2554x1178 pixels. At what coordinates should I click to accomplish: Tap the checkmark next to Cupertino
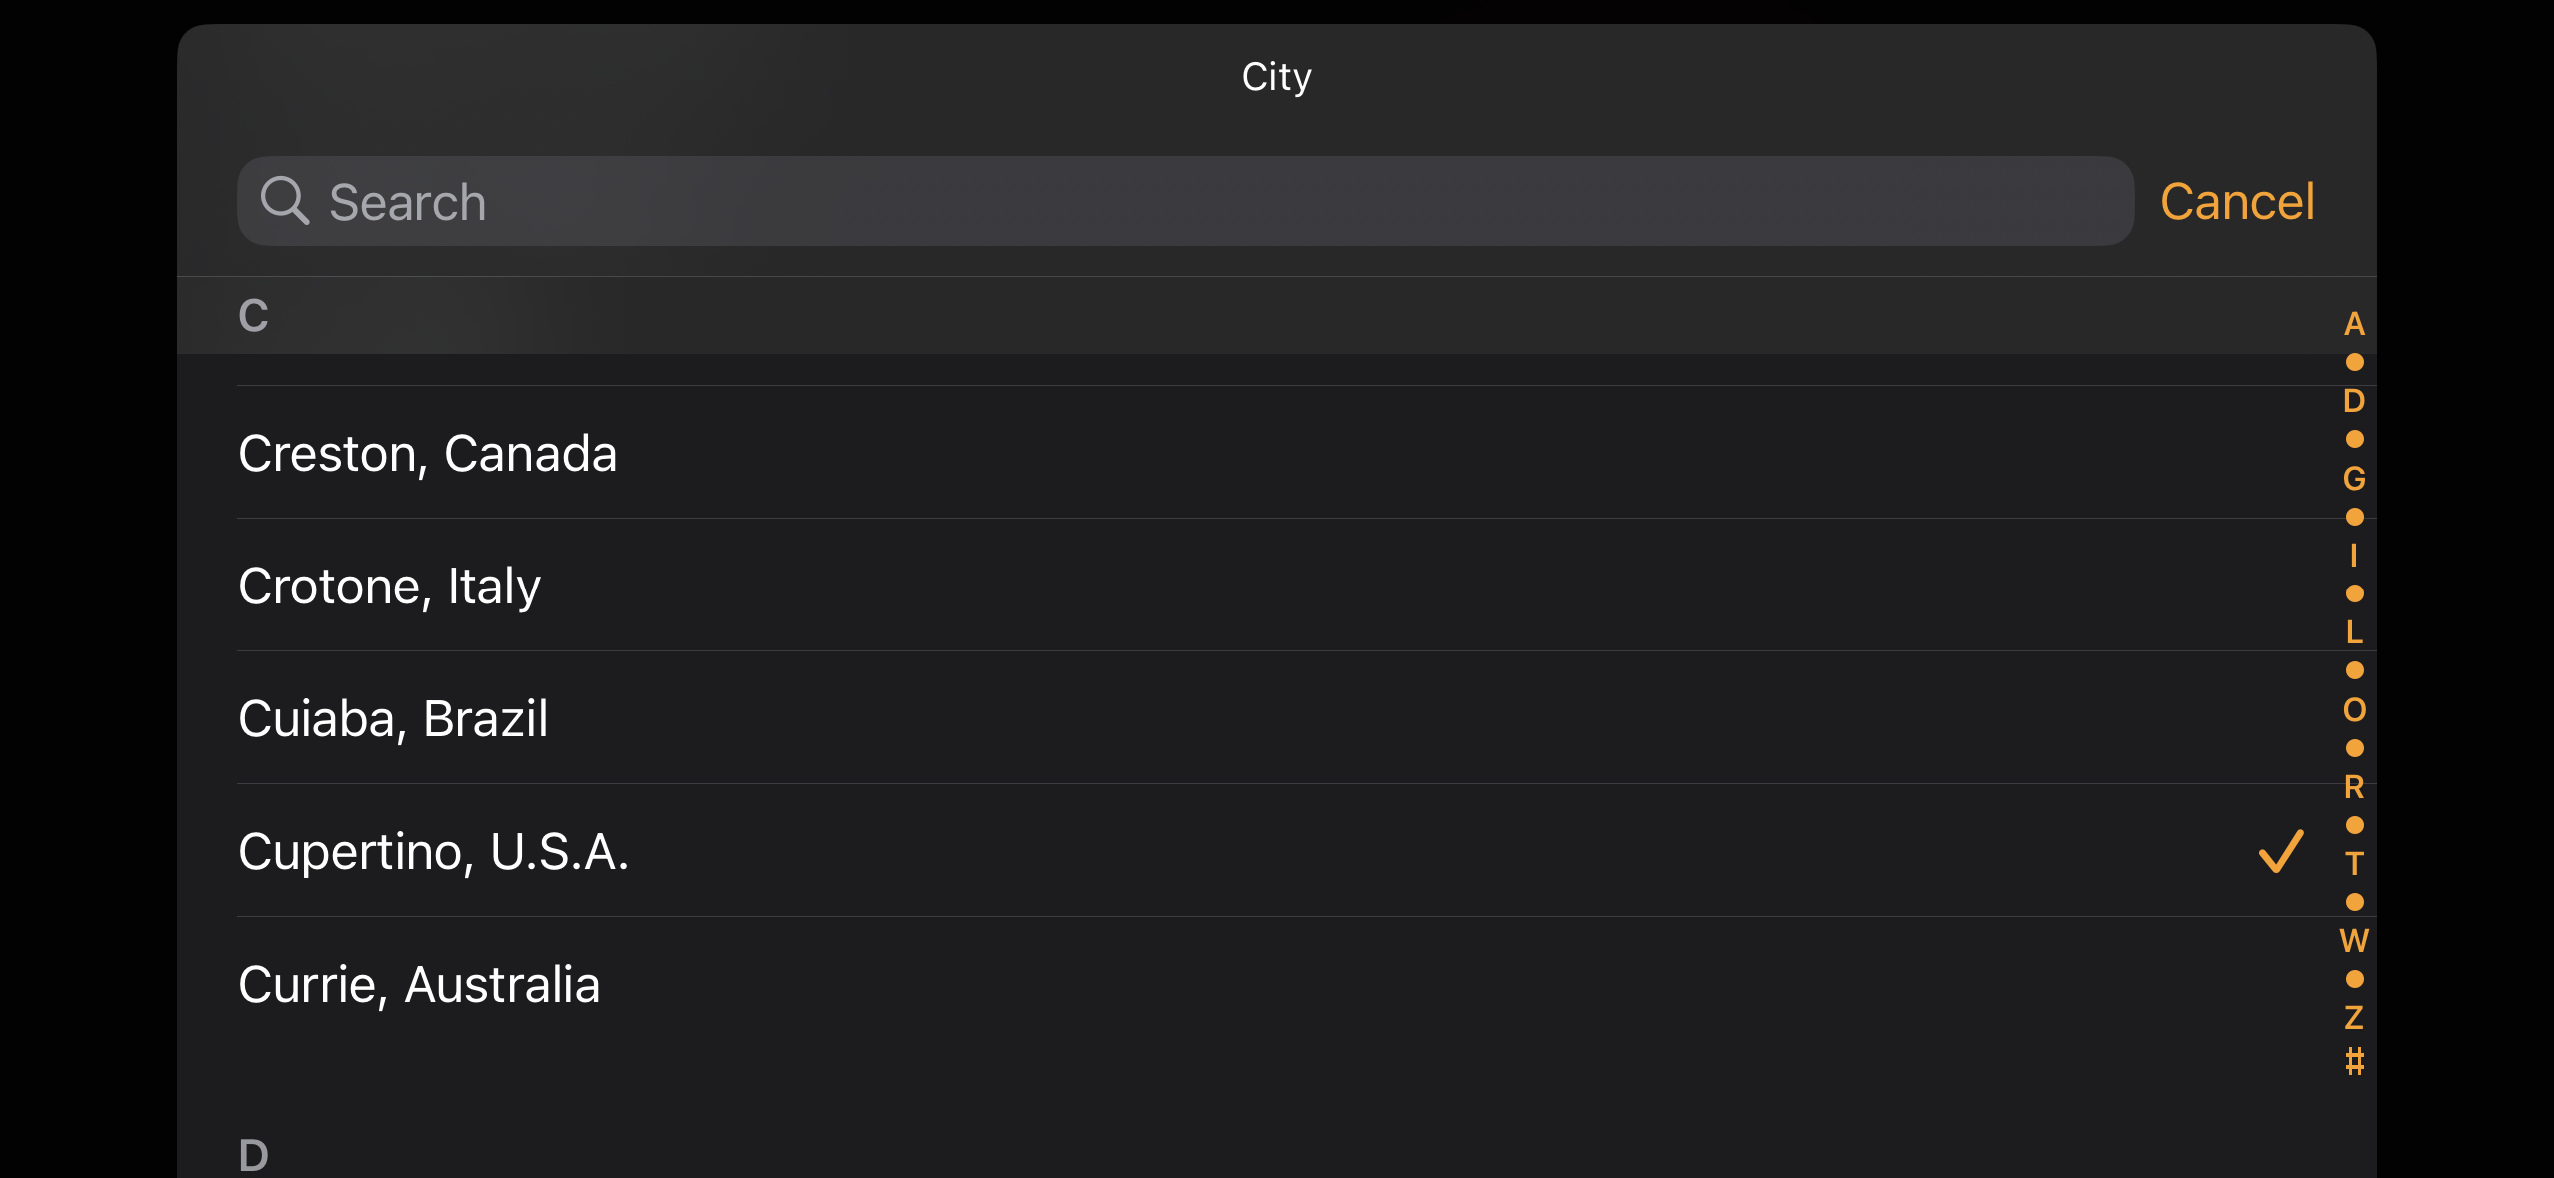tap(2281, 851)
